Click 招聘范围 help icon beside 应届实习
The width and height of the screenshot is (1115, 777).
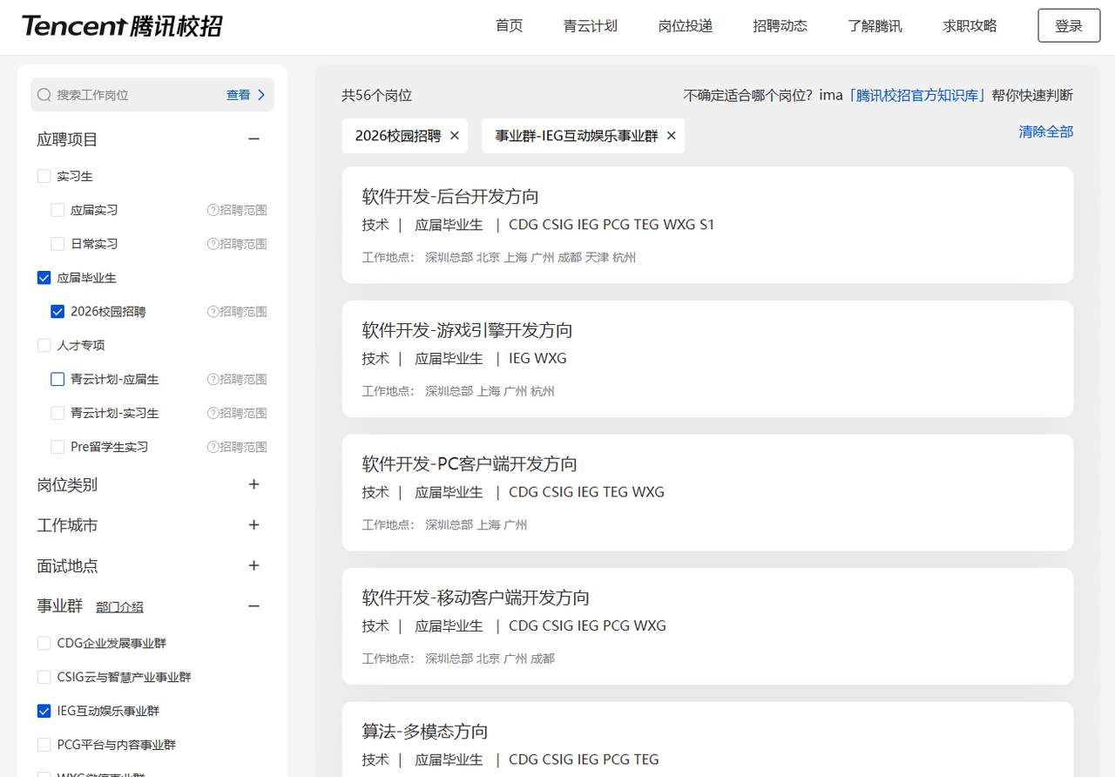tap(213, 210)
